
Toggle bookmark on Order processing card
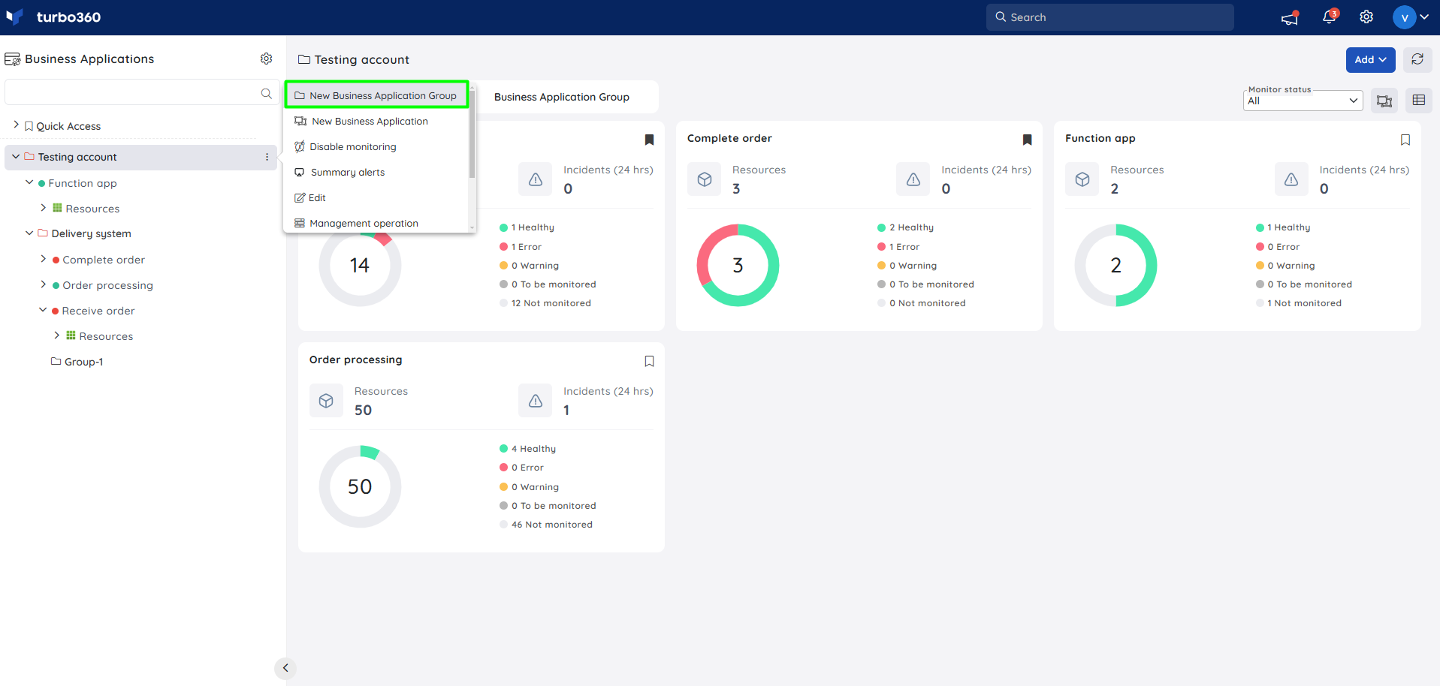650,361
